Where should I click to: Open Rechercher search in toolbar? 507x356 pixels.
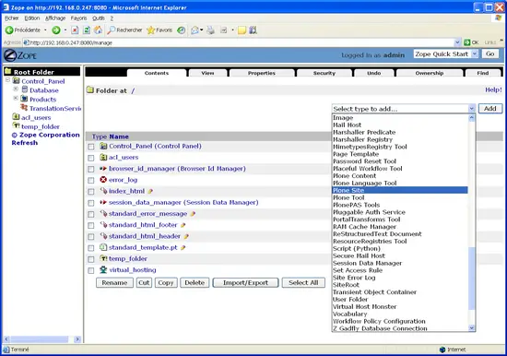pos(124,30)
